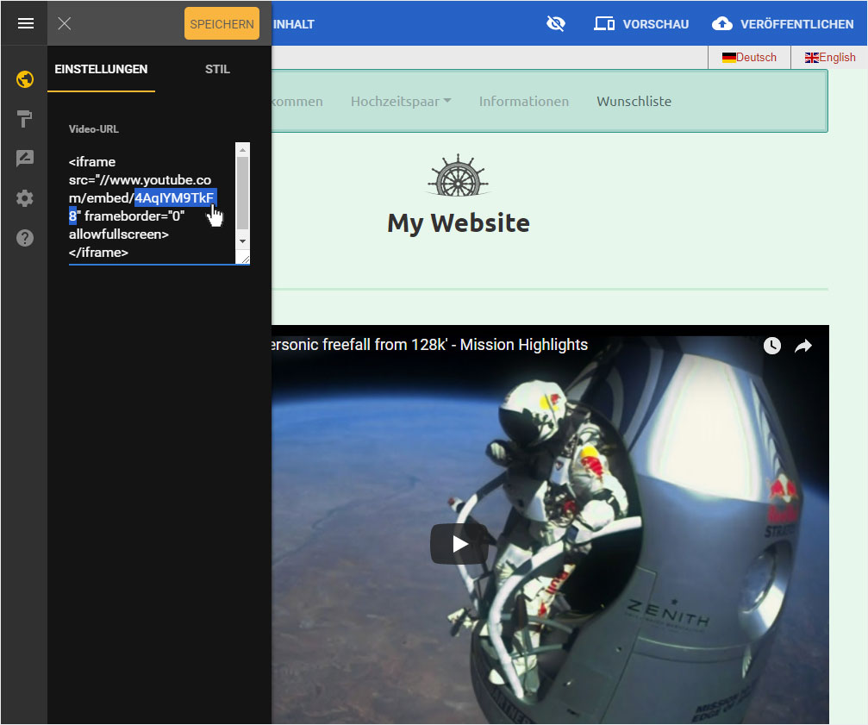Click the textarea scrollbar down arrow
This screenshot has width=868, height=725.
click(x=242, y=241)
